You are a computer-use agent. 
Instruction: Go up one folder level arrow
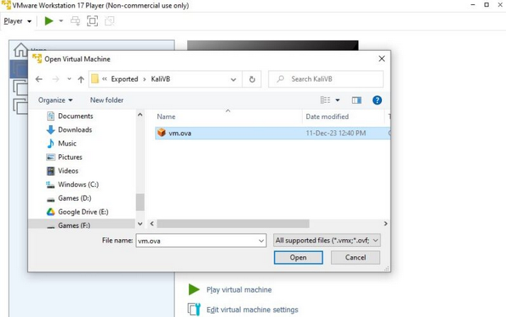(x=81, y=79)
